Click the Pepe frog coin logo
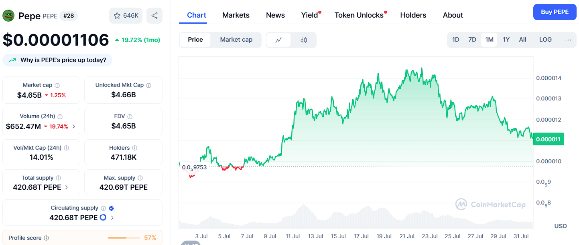579x245 pixels. pyautogui.click(x=8, y=16)
